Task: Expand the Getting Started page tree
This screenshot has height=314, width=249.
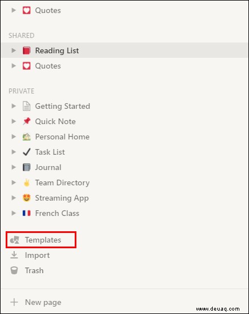Action: [14, 106]
